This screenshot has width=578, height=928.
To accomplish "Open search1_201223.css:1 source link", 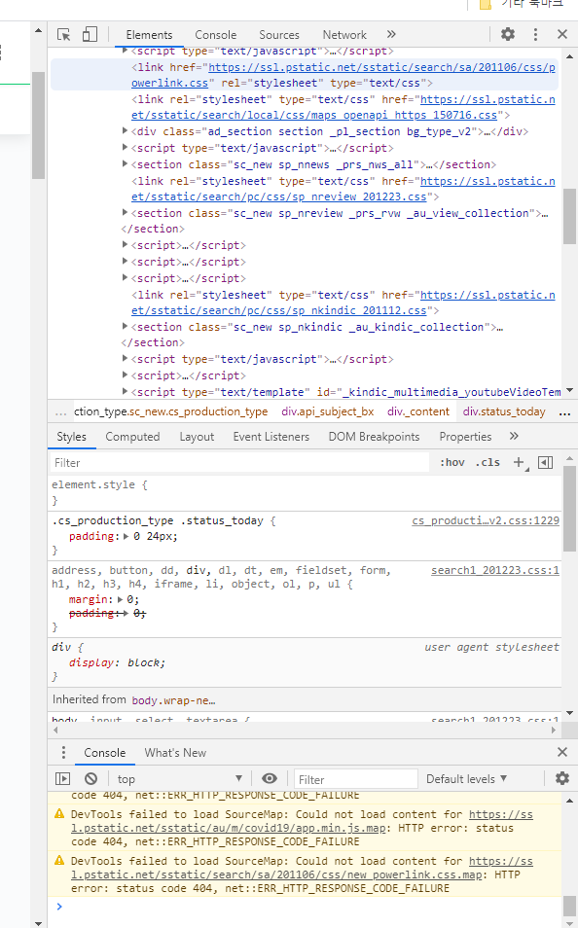I will pyautogui.click(x=495, y=571).
